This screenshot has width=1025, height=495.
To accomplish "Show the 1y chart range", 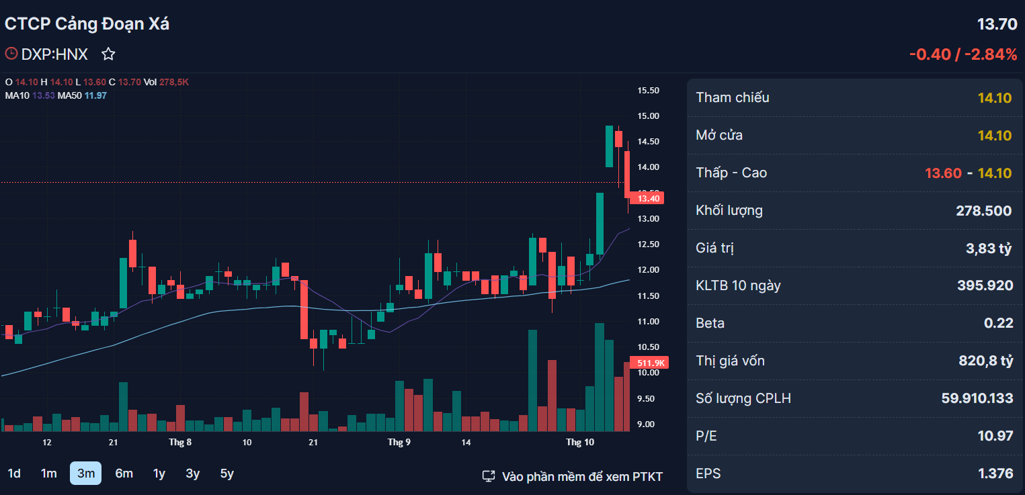I will click(x=159, y=474).
